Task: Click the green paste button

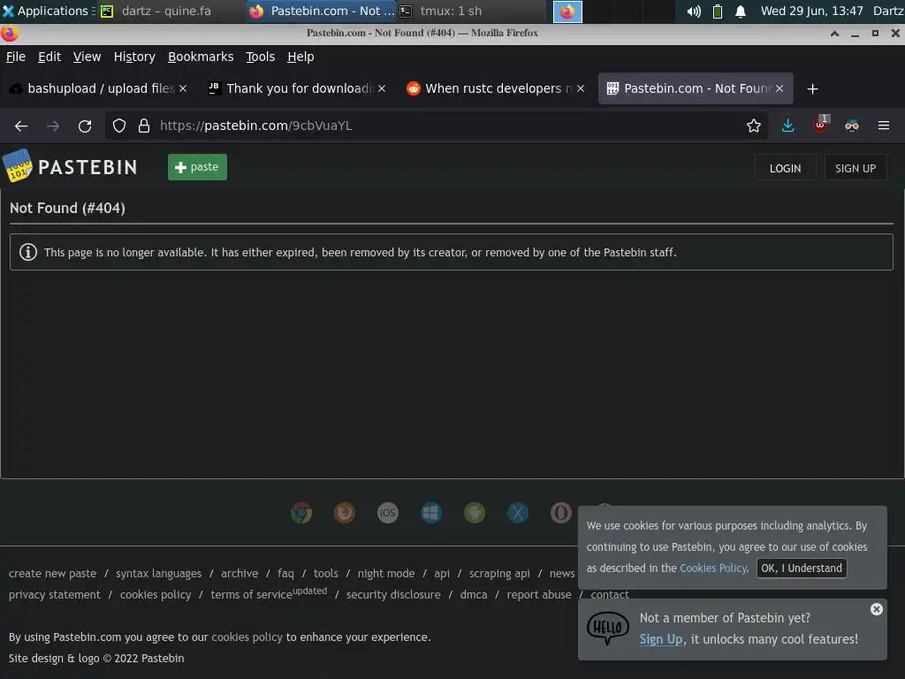Action: [197, 167]
